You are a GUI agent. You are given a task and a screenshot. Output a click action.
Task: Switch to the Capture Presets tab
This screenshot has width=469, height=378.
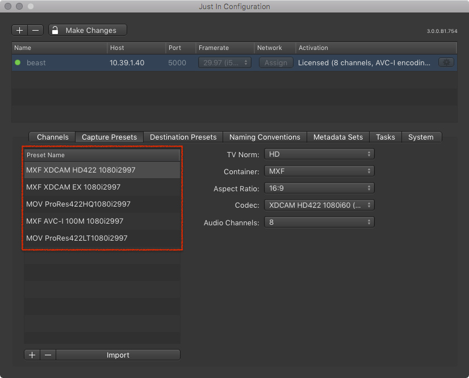point(109,137)
